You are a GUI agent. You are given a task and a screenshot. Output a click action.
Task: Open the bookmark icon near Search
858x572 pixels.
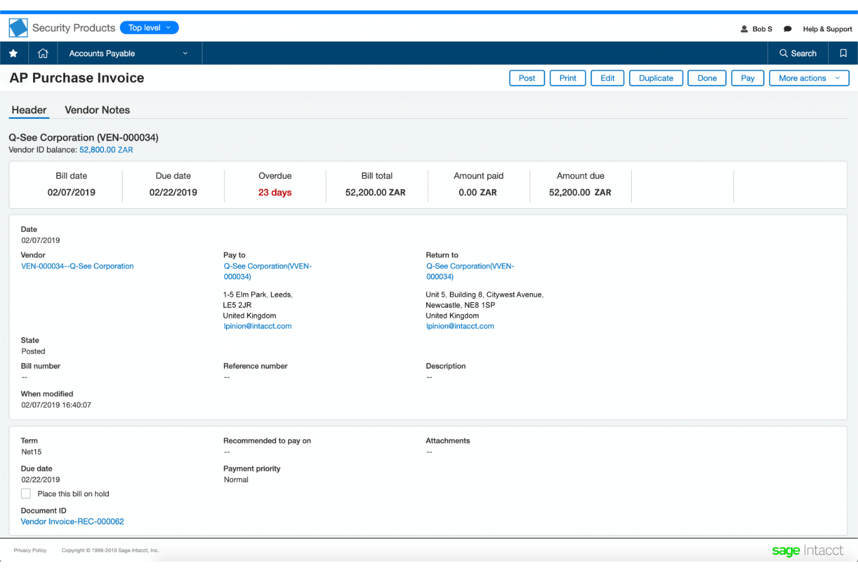tap(843, 53)
